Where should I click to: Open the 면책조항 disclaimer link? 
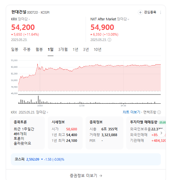150,112
